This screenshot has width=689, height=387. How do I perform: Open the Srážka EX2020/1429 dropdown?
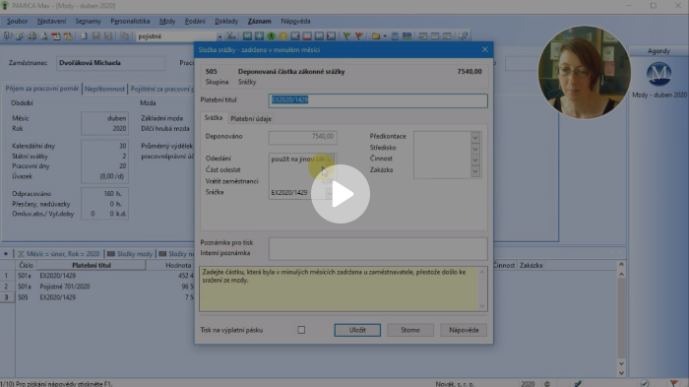pyautogui.click(x=330, y=193)
